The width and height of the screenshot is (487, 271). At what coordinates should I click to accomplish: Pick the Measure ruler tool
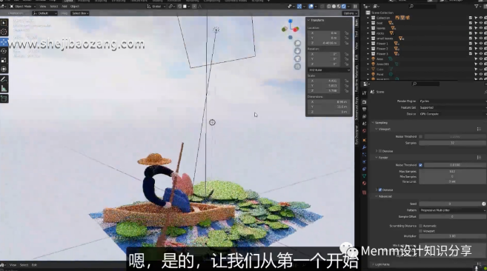pyautogui.click(x=4, y=89)
